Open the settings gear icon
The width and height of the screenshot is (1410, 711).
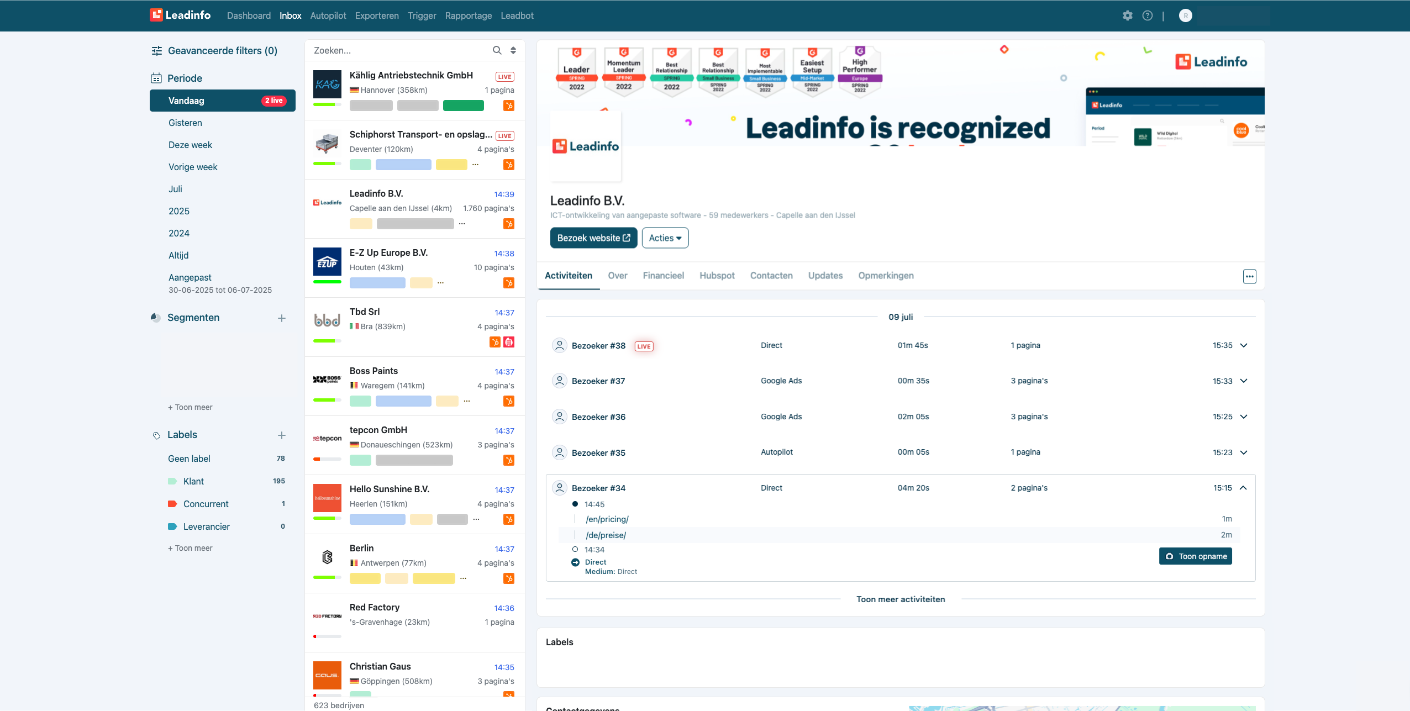point(1127,15)
